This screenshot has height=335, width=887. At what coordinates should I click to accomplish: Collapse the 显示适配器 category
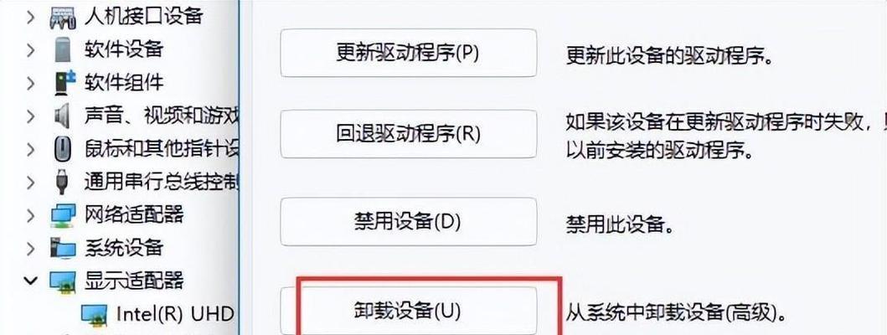click(31, 281)
